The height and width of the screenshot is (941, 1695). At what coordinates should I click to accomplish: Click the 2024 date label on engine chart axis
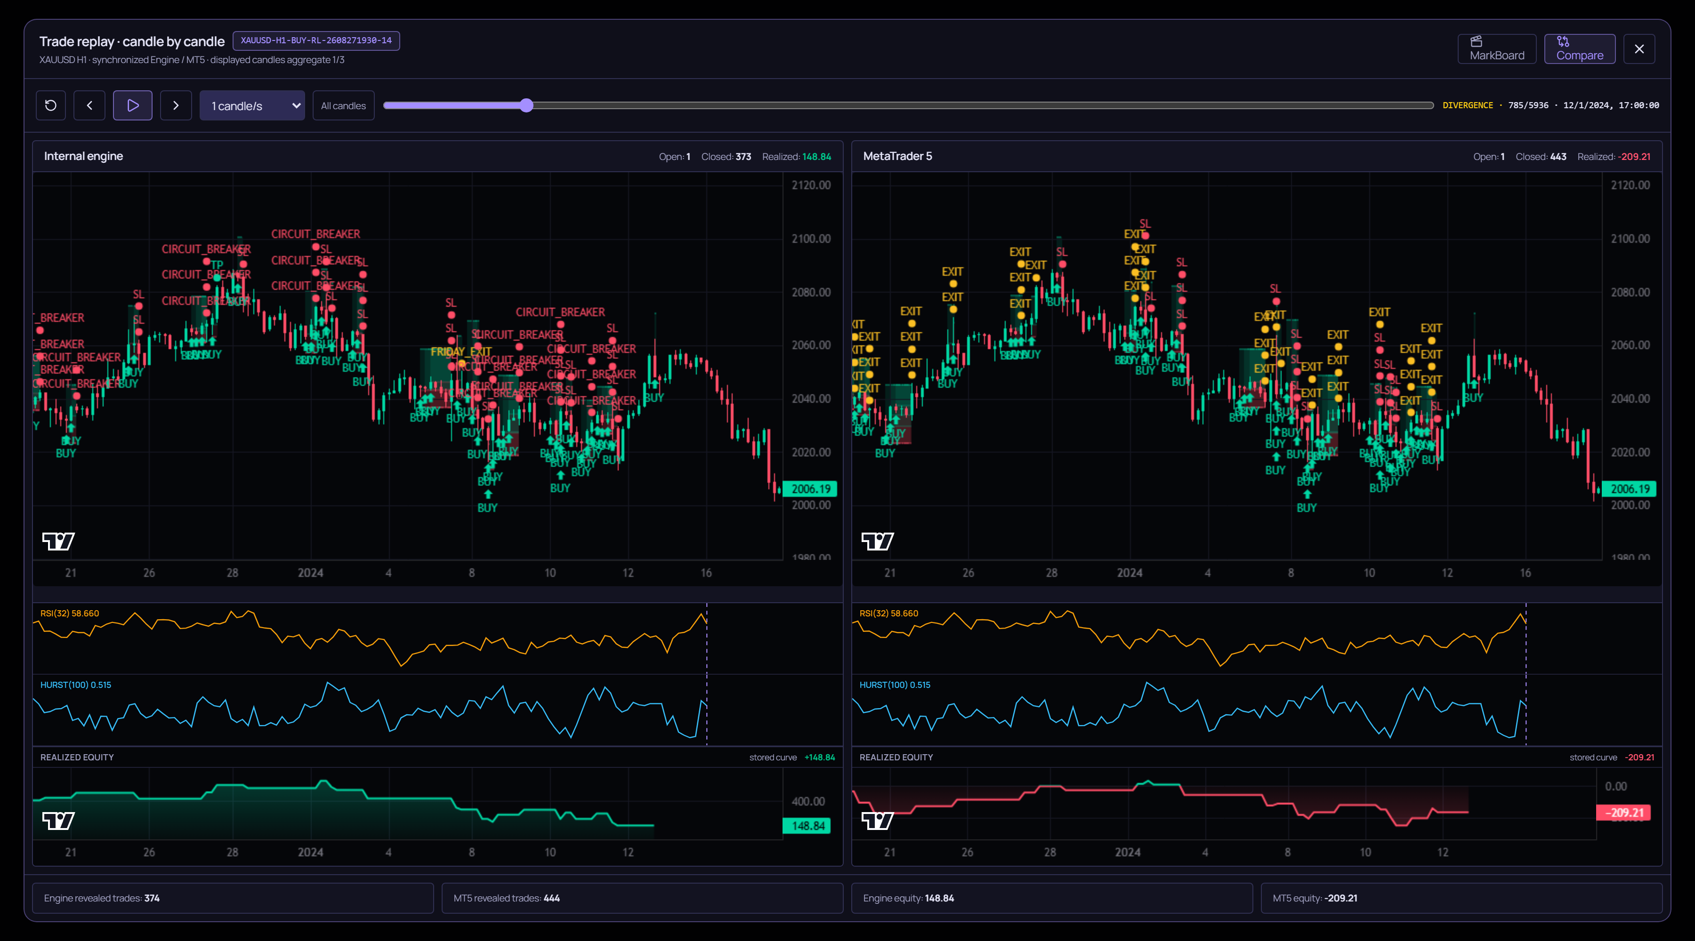[x=311, y=573]
